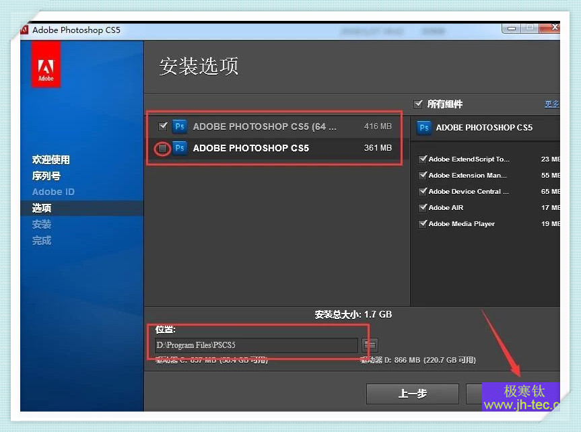Viewport: 581px width, 432px height.
Task: Select the 安装 step in the sidebar
Action: coord(42,224)
